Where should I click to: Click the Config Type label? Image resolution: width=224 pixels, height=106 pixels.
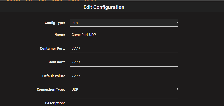55,23
